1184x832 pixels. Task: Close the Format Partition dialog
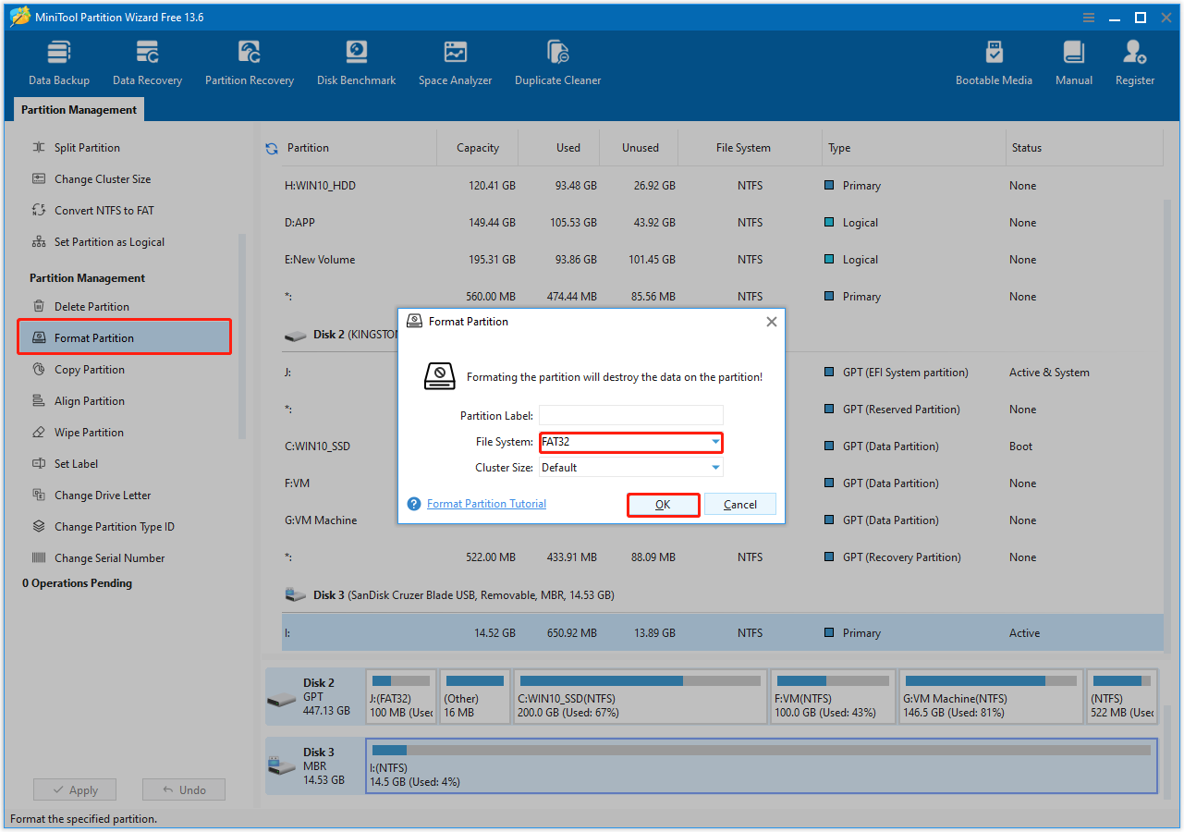(x=772, y=322)
